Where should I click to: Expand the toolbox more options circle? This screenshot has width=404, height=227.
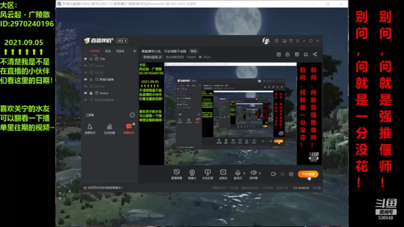click(132, 115)
